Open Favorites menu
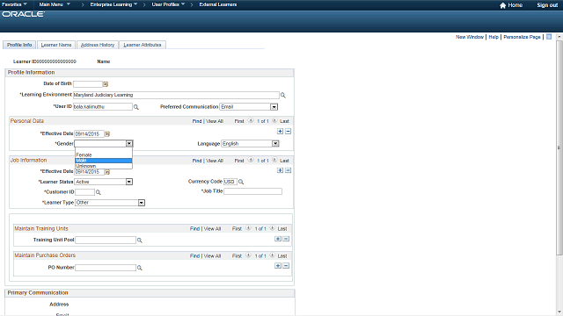 [x=14, y=4]
